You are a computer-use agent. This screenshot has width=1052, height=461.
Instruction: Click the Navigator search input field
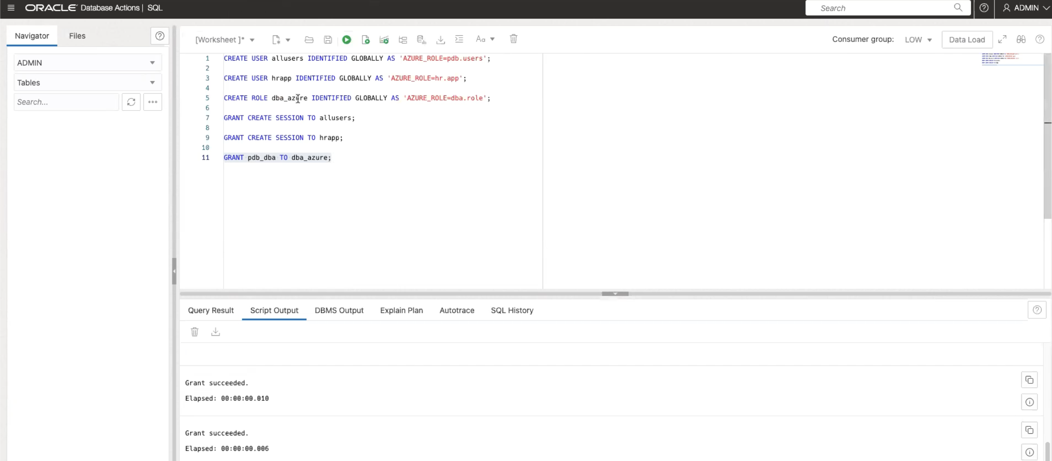pyautogui.click(x=66, y=102)
